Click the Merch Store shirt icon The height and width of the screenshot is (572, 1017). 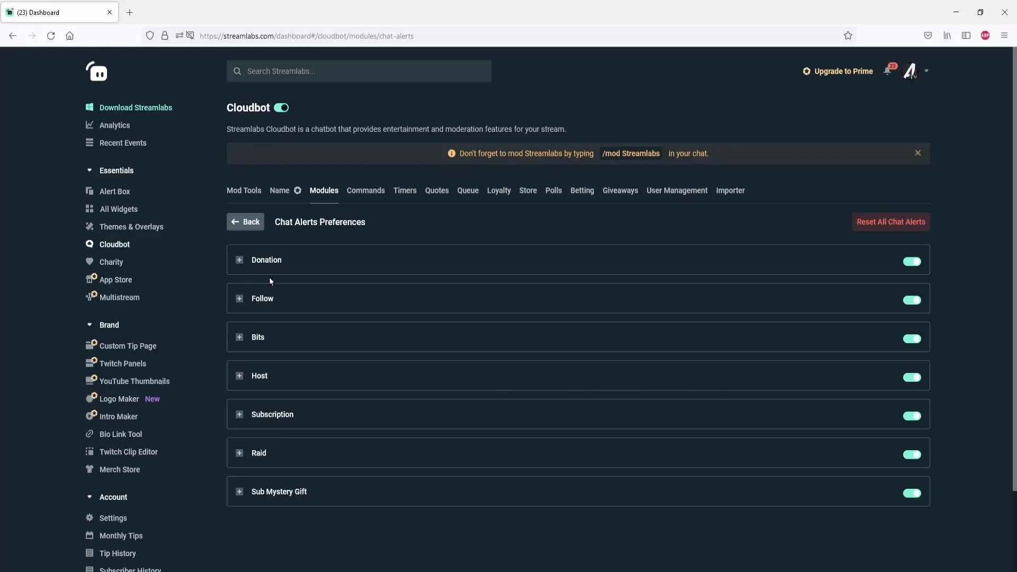[x=90, y=469]
